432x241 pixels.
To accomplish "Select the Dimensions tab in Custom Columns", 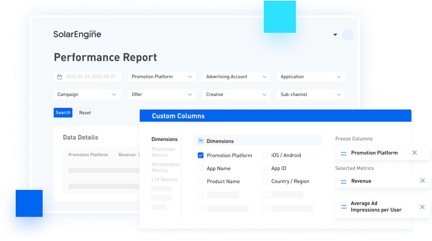I will [164, 139].
